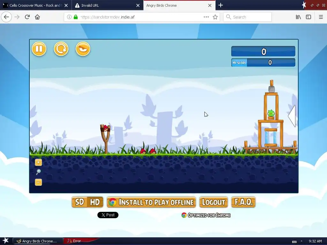Go forward in browser history

pyautogui.click(x=17, y=17)
